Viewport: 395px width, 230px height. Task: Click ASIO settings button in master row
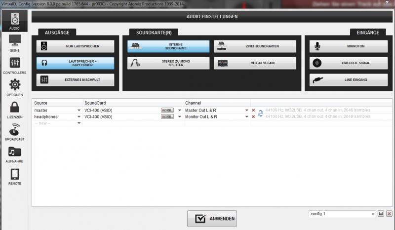(x=167, y=111)
